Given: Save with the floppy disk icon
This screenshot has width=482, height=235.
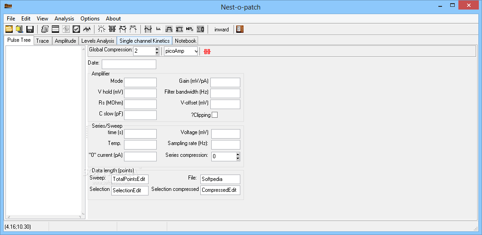Looking at the screenshot, I should [x=30, y=29].
